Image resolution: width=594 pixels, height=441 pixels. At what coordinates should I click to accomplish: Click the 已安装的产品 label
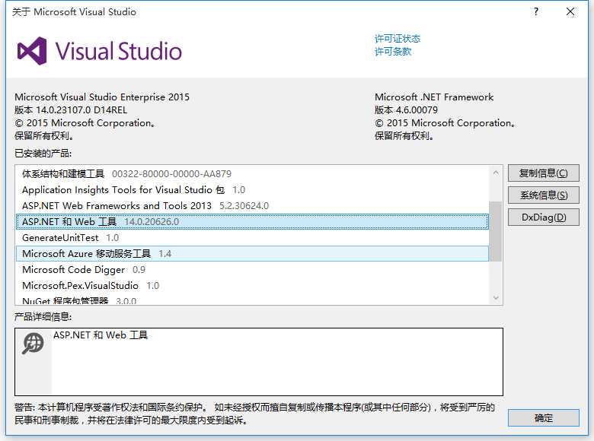coord(43,153)
